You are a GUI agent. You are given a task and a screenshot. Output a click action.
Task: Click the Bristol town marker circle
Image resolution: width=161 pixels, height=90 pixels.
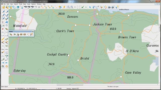(78, 60)
